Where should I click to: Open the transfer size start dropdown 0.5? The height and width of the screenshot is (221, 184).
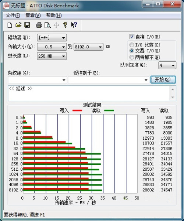[52, 47]
